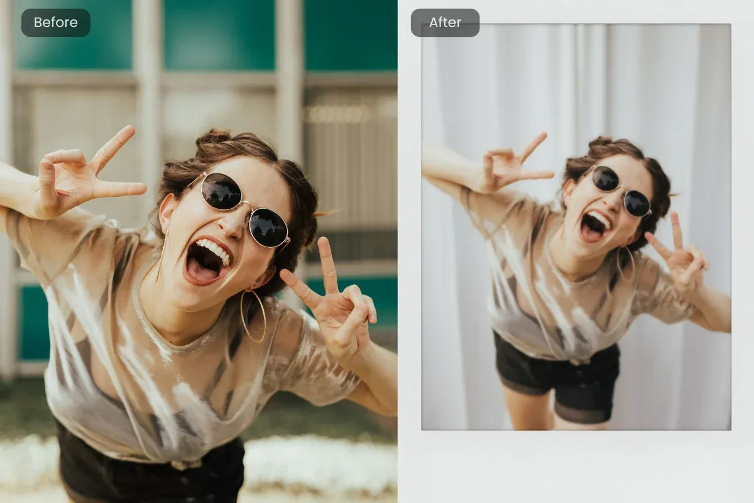Click the gold hoop earring in Before photo
Viewport: 754px width, 503px height.
[253, 316]
